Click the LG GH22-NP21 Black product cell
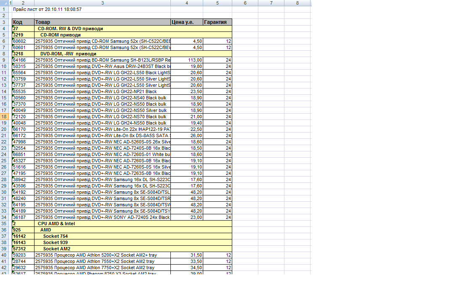 click(102, 91)
